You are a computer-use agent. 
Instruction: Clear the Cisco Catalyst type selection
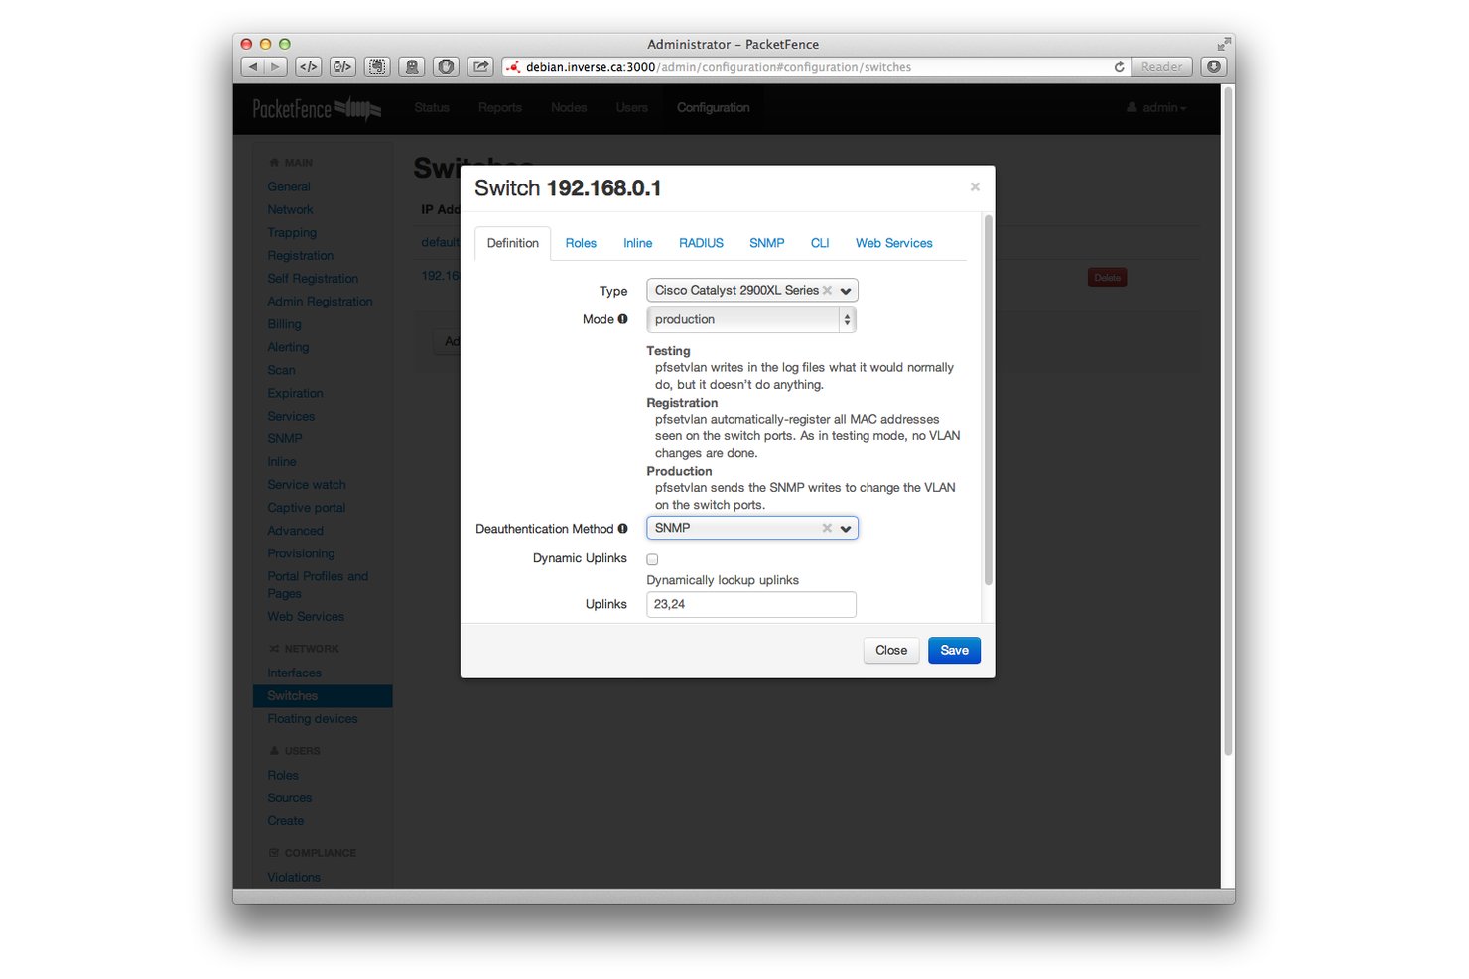(x=827, y=290)
